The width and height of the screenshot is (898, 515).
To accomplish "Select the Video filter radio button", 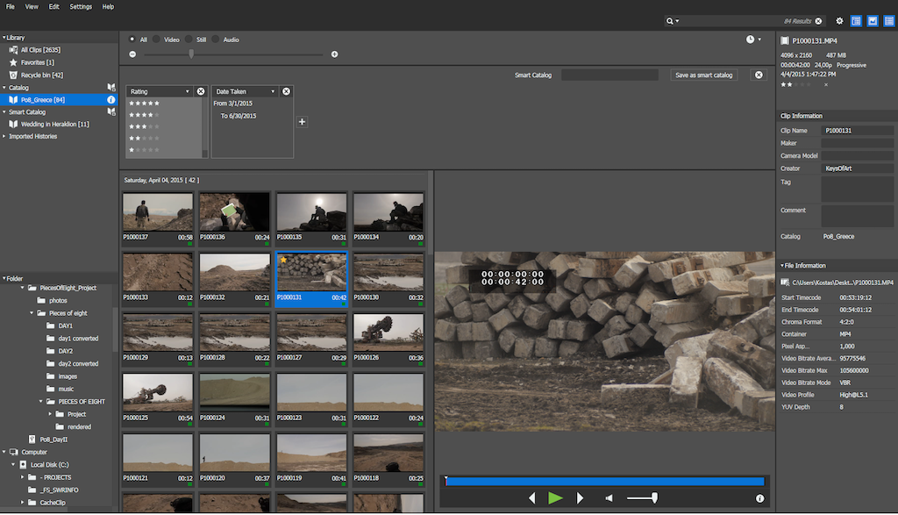I will click(157, 39).
